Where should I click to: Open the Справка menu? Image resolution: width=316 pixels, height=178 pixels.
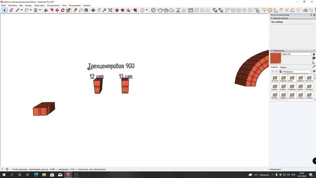[86, 5]
